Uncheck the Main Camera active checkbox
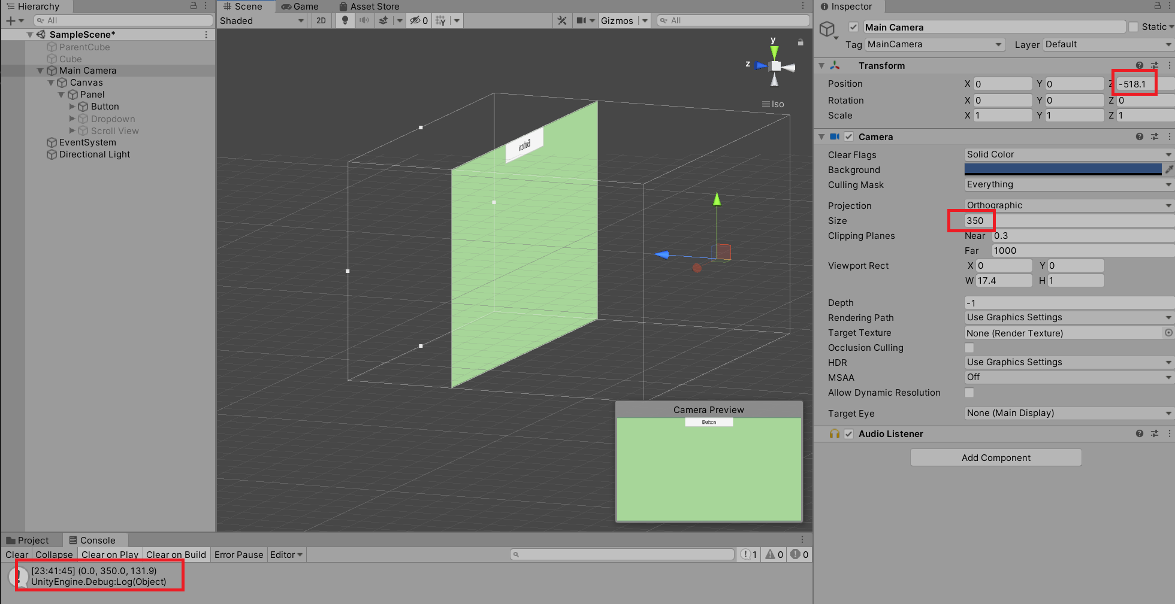 [853, 27]
